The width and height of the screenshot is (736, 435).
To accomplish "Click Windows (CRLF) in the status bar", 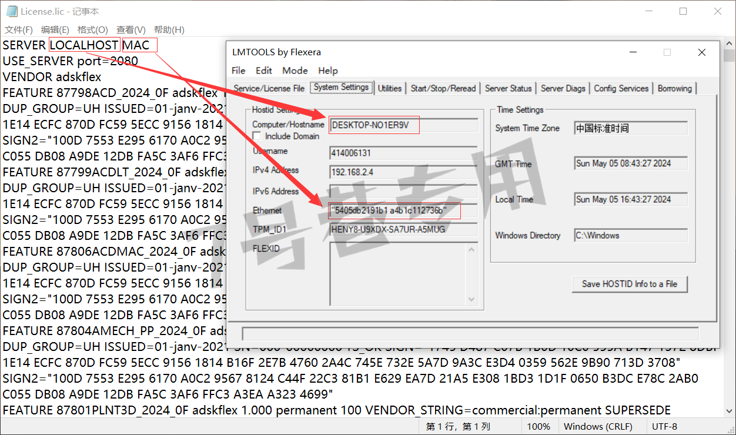I will (x=598, y=426).
